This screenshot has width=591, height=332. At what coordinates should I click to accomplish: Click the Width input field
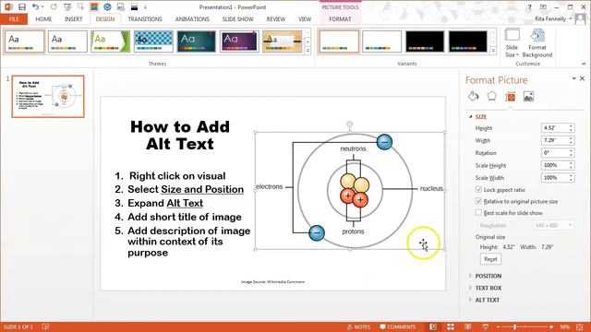click(x=555, y=140)
